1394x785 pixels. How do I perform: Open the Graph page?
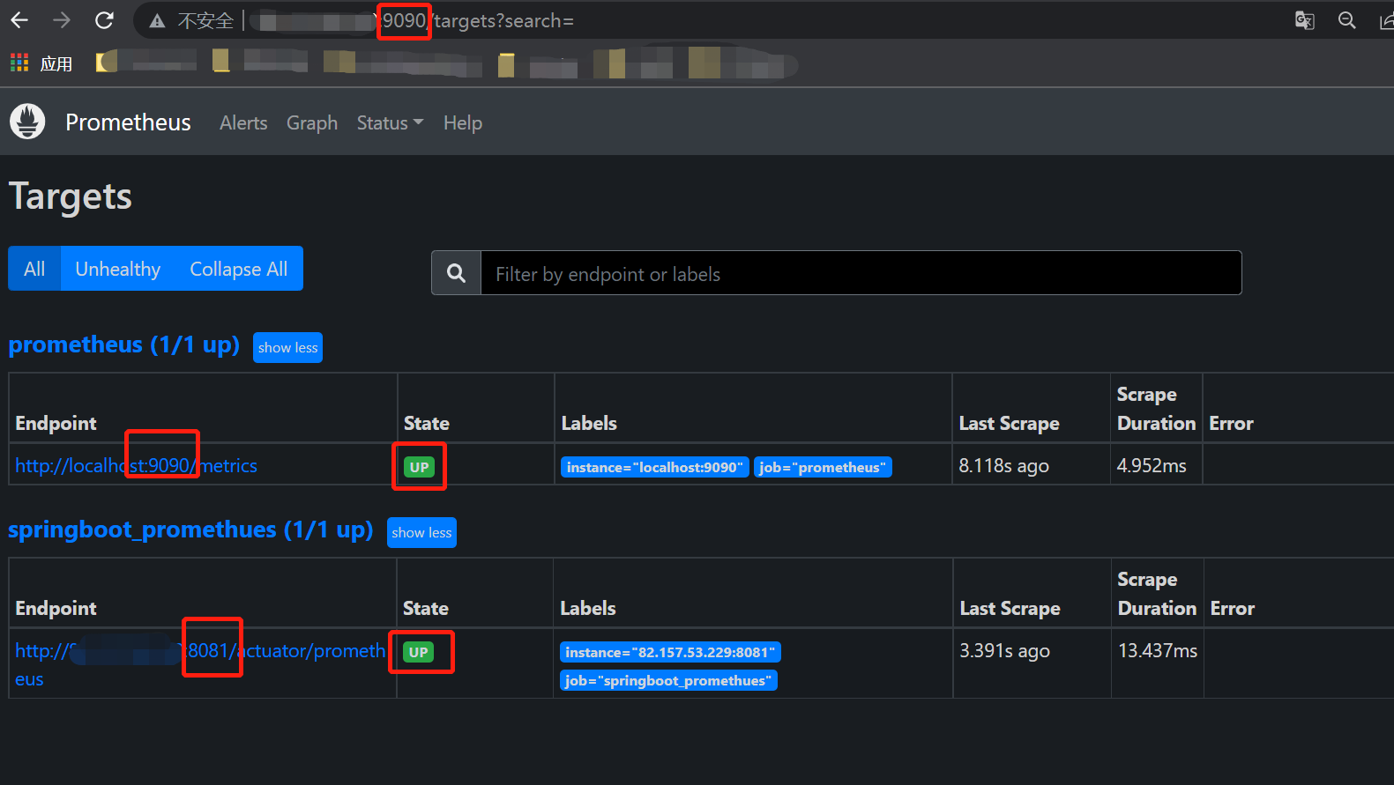312,122
